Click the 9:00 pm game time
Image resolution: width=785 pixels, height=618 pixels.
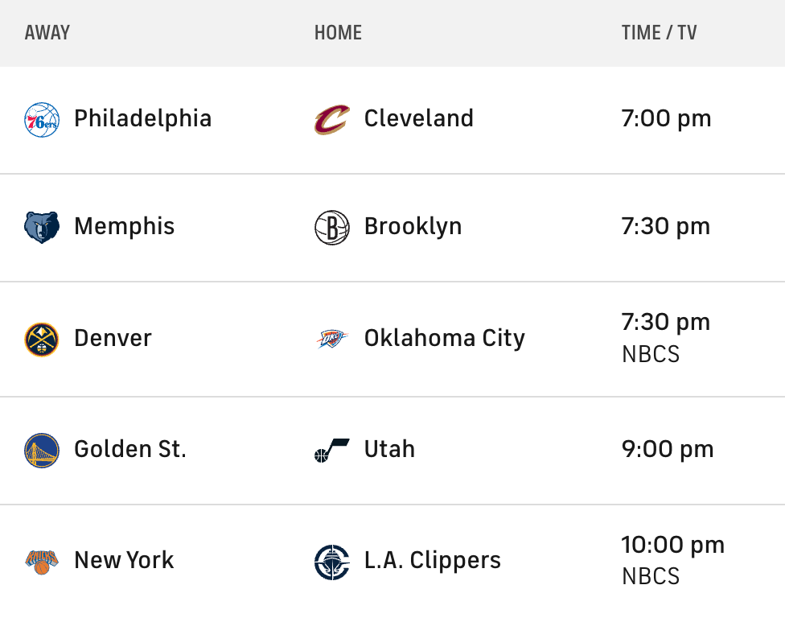[667, 449]
